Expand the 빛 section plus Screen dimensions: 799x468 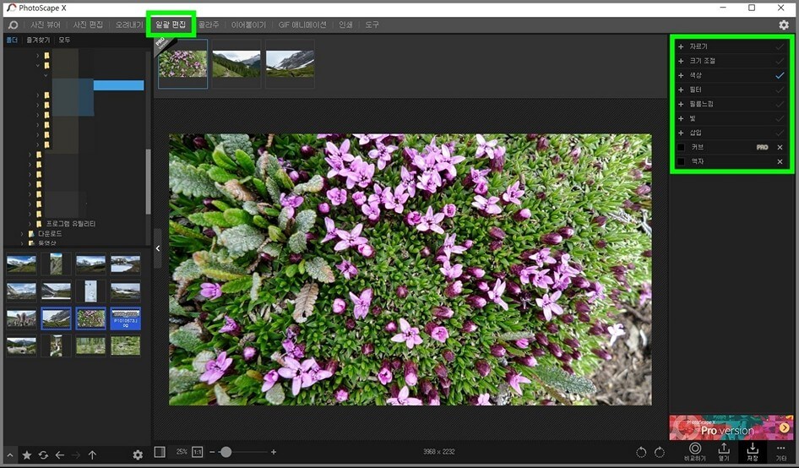pyautogui.click(x=681, y=118)
